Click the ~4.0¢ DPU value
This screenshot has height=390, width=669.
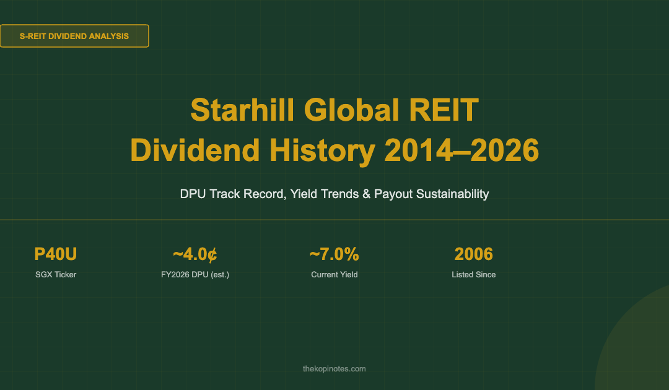pos(195,254)
